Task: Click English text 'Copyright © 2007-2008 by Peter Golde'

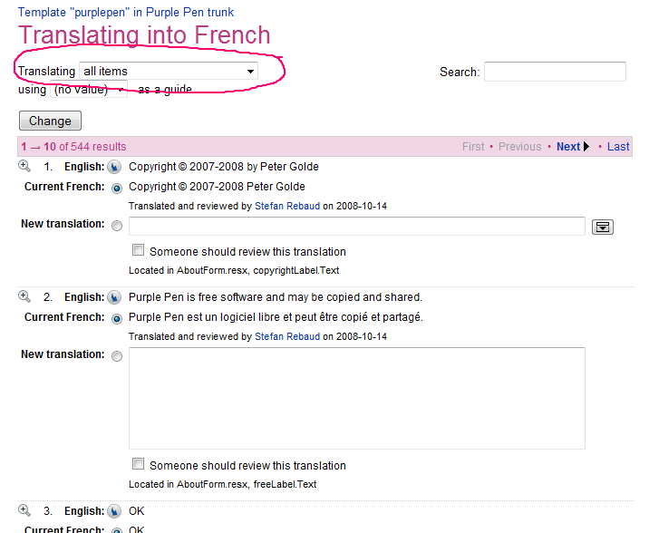Action: [x=224, y=167]
